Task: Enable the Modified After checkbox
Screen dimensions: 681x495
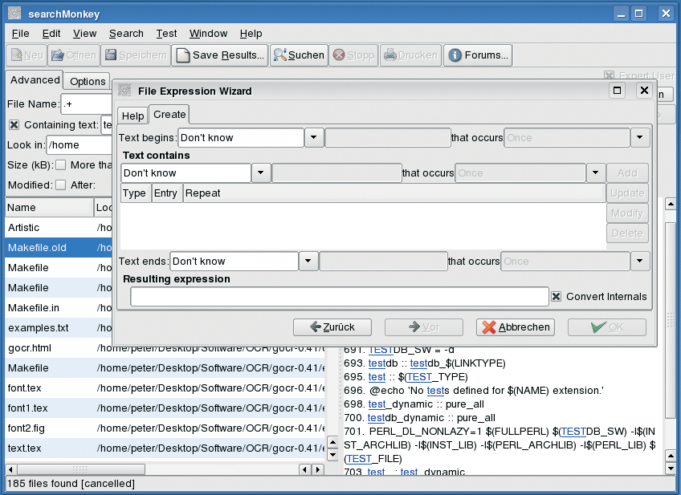Action: [x=61, y=185]
